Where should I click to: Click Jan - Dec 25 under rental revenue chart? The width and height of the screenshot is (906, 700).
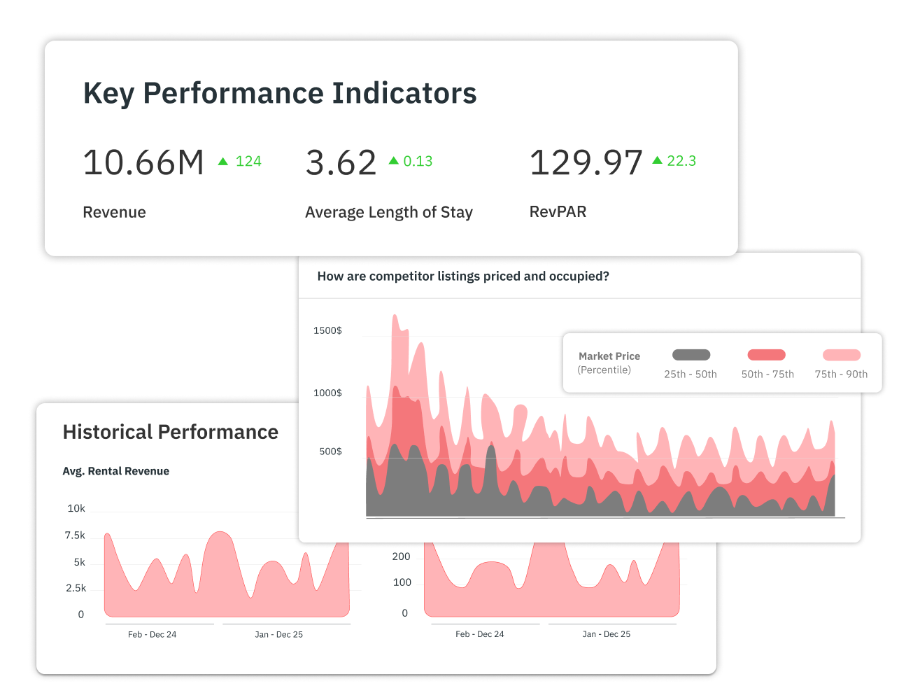coord(278,634)
